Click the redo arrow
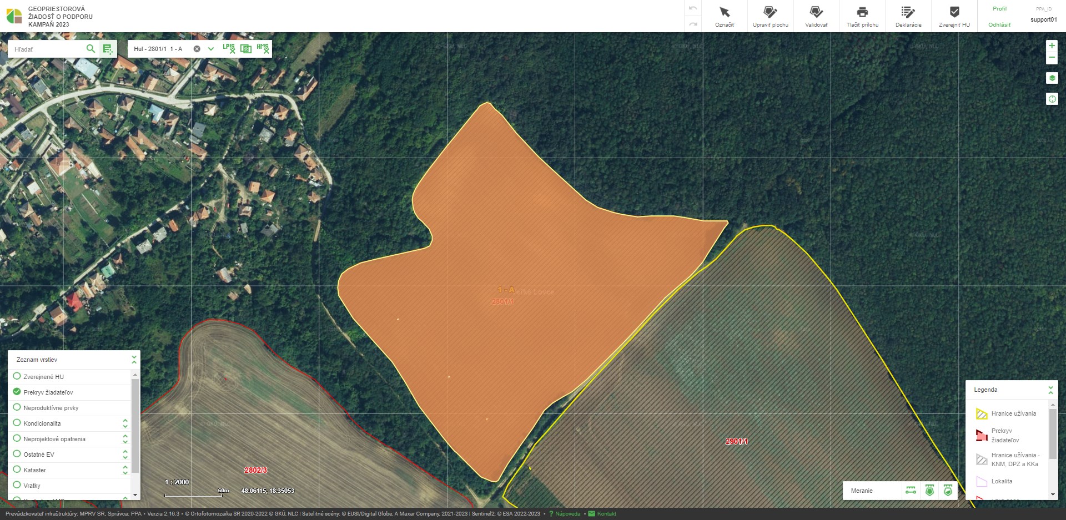 coord(693,24)
